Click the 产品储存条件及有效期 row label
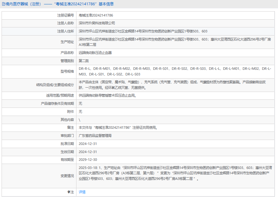This screenshot has width=278, height=197. click(57, 103)
